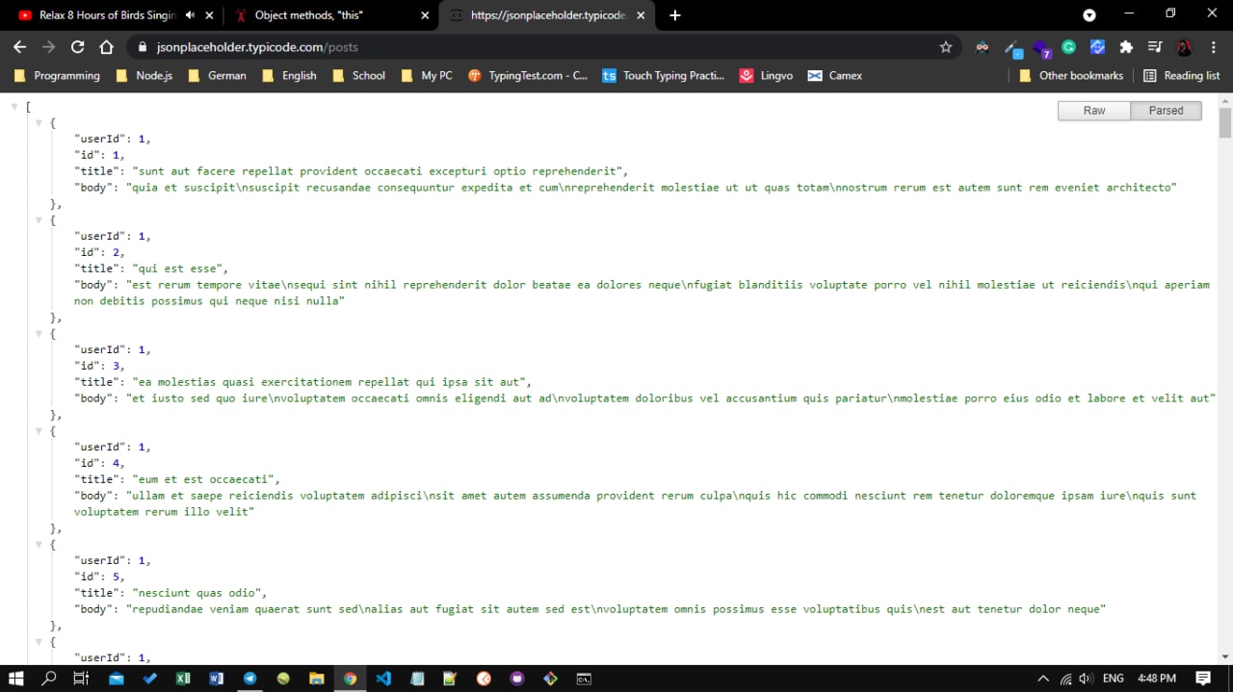Close the Object methods tab
The height and width of the screenshot is (692, 1233).
(425, 15)
